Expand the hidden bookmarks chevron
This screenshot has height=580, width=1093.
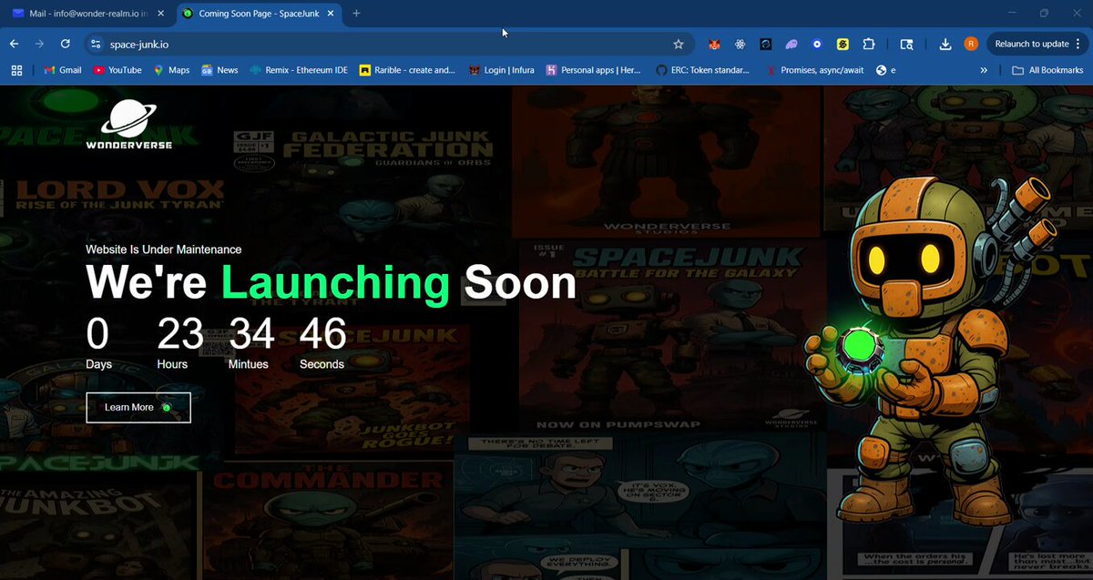point(984,70)
